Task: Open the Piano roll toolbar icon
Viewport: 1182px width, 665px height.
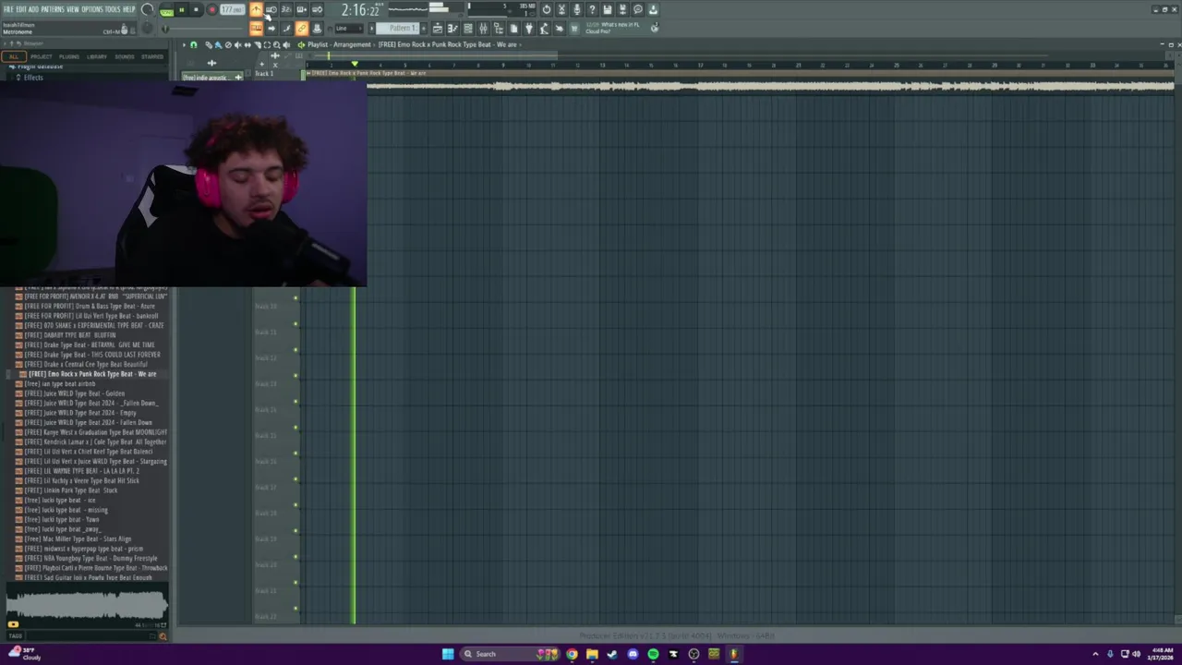Action: click(452, 29)
